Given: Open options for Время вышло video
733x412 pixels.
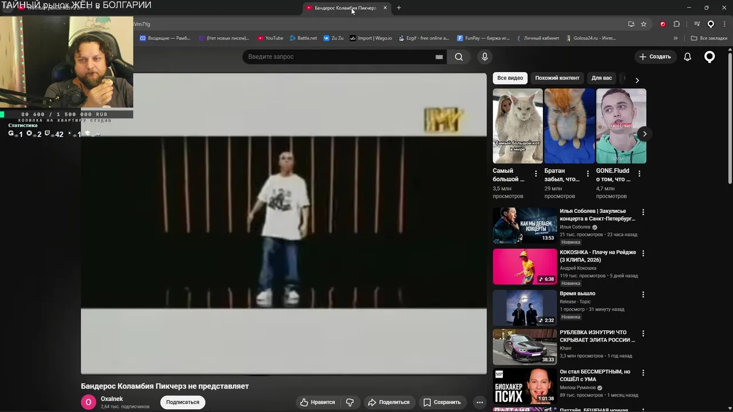Looking at the screenshot, I should pyautogui.click(x=643, y=294).
